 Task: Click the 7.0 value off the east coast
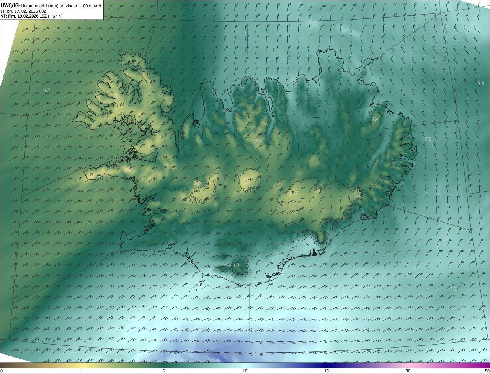coord(428,139)
